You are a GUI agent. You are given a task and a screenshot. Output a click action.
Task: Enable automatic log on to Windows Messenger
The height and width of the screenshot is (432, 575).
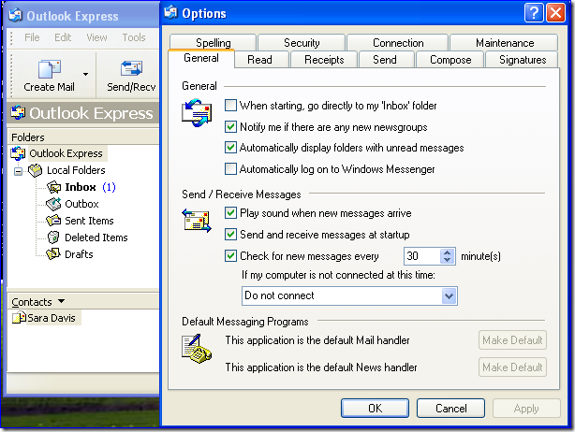tap(230, 168)
